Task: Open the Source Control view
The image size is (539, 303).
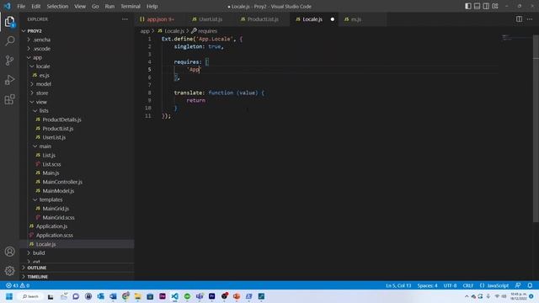Action: pos(9,61)
